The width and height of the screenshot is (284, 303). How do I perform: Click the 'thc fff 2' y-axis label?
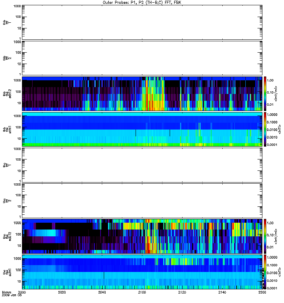7,201
